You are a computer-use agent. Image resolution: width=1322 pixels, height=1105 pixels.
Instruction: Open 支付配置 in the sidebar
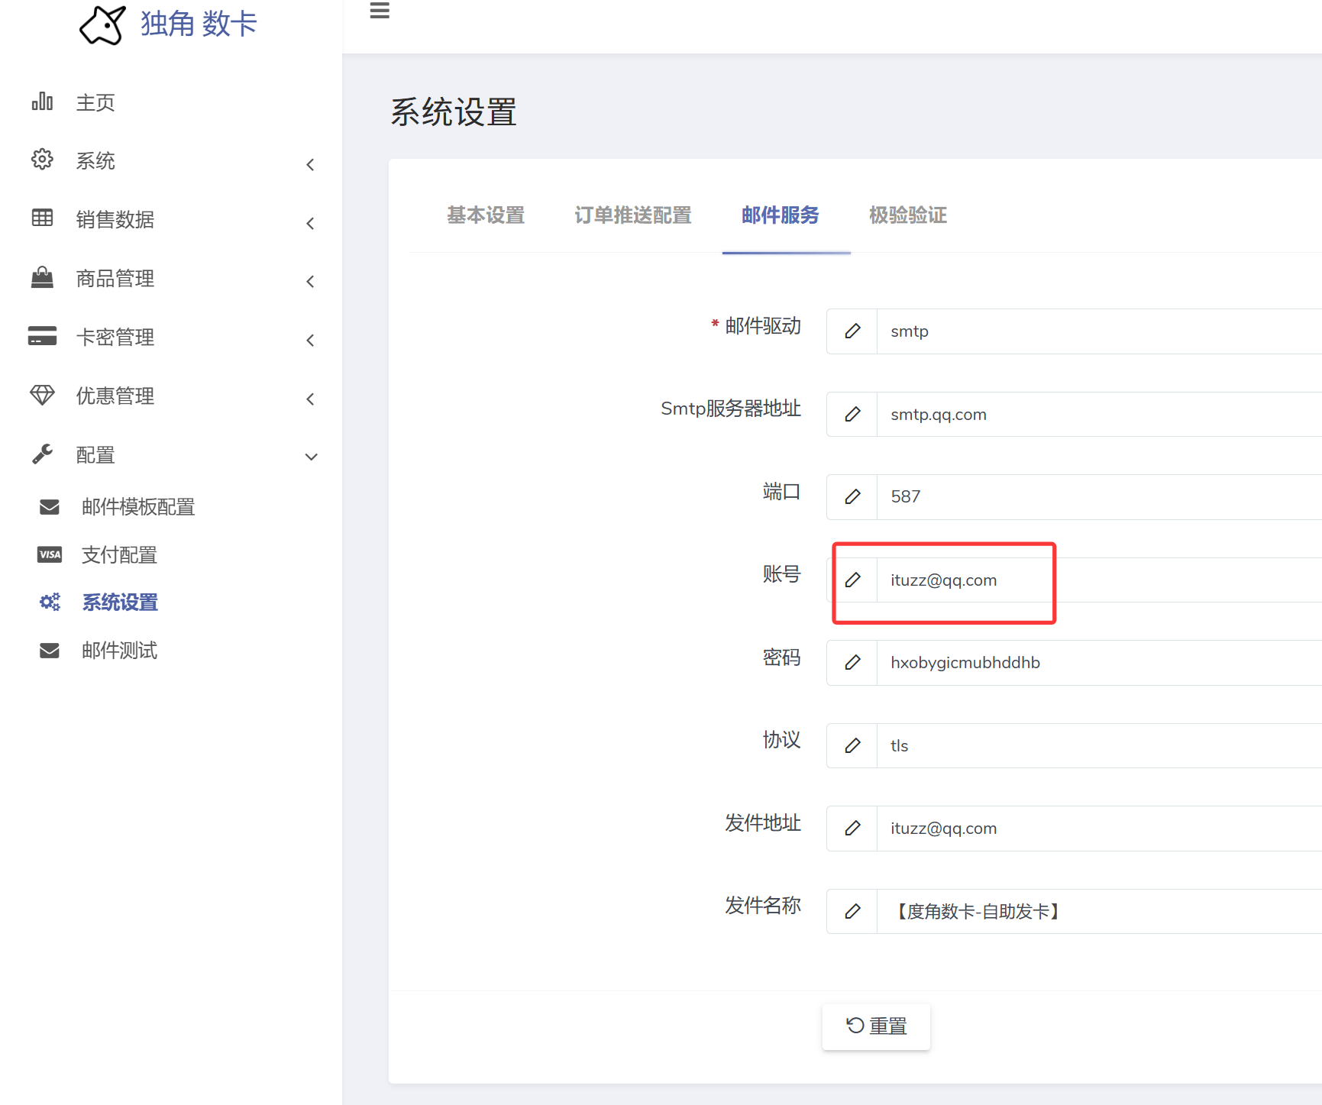(x=119, y=555)
